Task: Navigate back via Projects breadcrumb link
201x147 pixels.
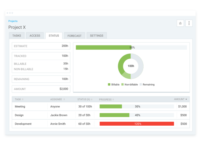Action: [13, 21]
